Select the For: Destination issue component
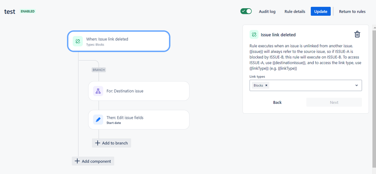 tap(139, 91)
